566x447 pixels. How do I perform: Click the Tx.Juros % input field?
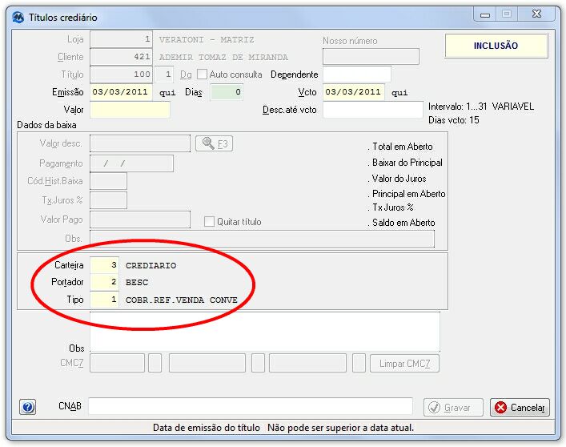click(108, 200)
